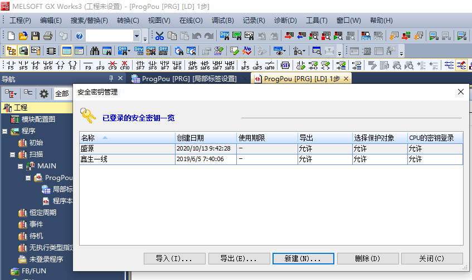Click the Print icon in toolbar

click(x=48, y=36)
